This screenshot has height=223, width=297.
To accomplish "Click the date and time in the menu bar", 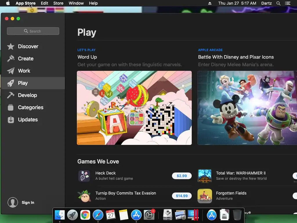I will point(237,3).
